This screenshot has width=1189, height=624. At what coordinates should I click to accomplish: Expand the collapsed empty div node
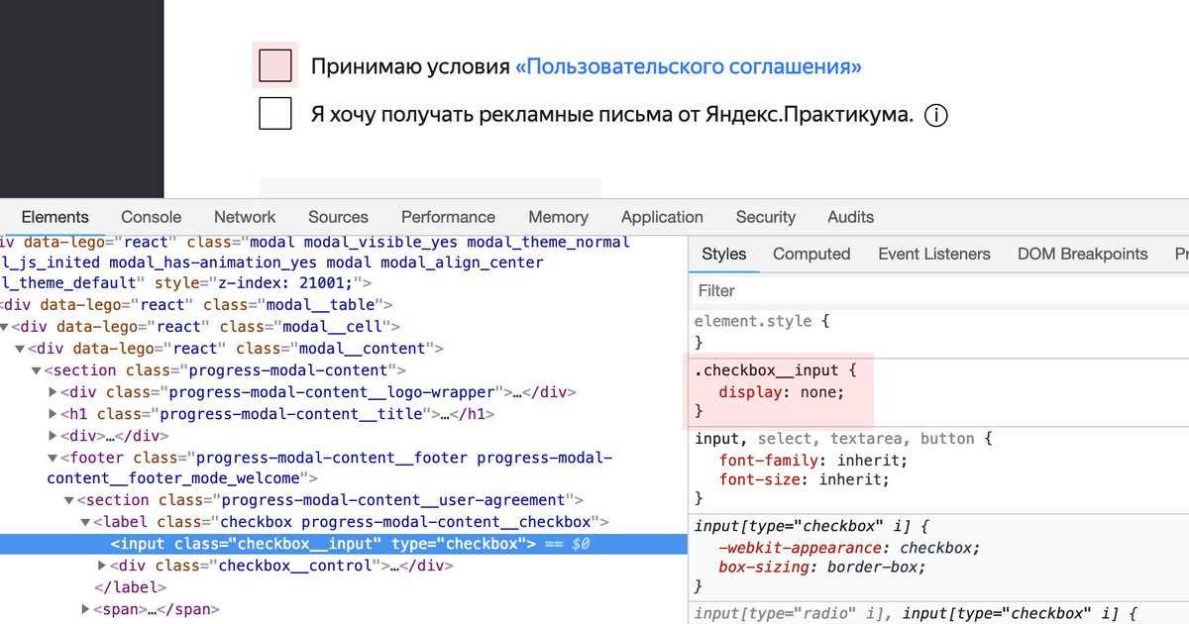53,436
